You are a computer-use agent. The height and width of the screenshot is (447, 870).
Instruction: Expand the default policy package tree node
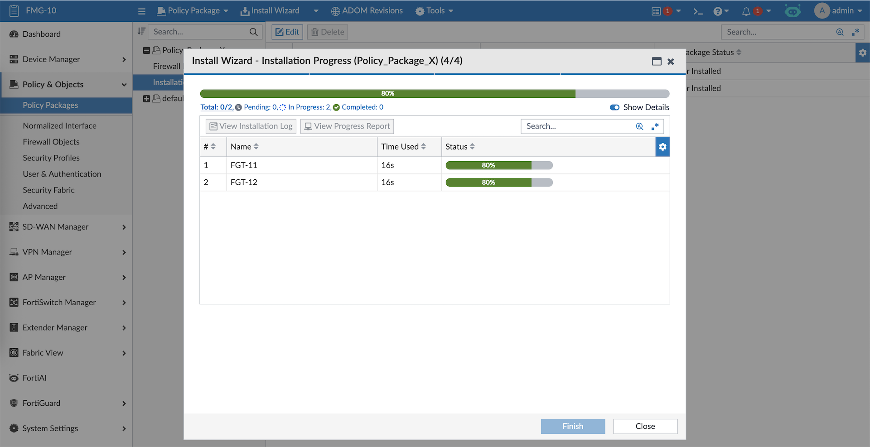point(146,99)
